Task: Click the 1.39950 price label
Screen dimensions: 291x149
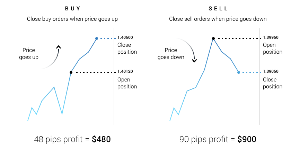Action: click(271, 37)
